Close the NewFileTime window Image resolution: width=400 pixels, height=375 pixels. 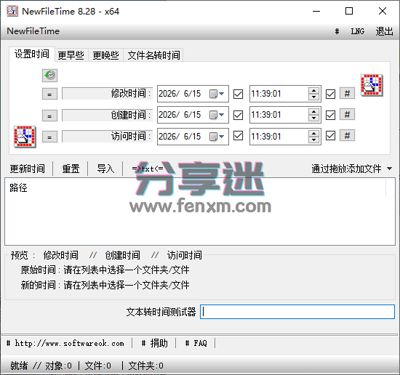point(382,11)
